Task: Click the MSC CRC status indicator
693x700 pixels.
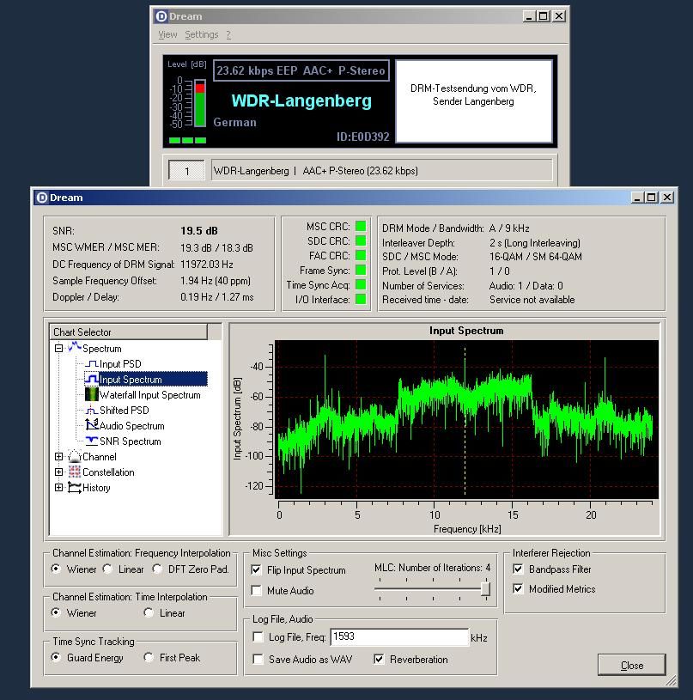Action: pos(361,227)
